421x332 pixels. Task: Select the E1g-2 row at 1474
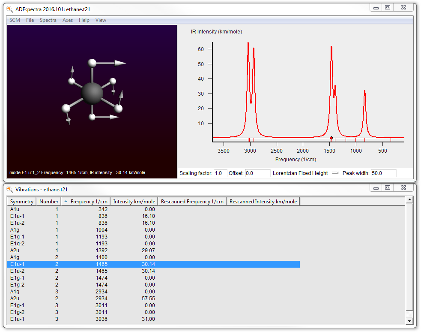153,285
